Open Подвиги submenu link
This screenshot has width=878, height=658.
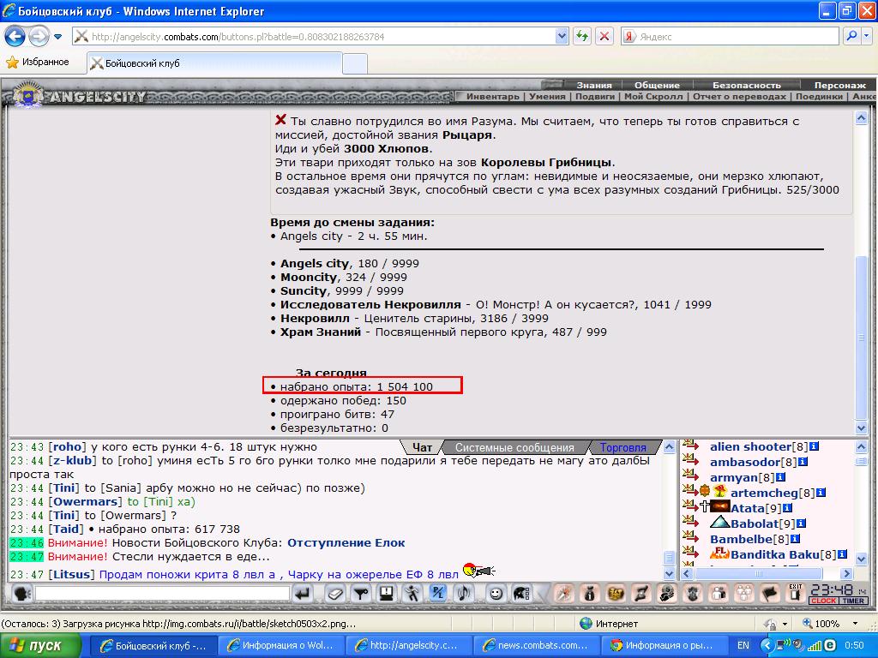click(x=595, y=96)
